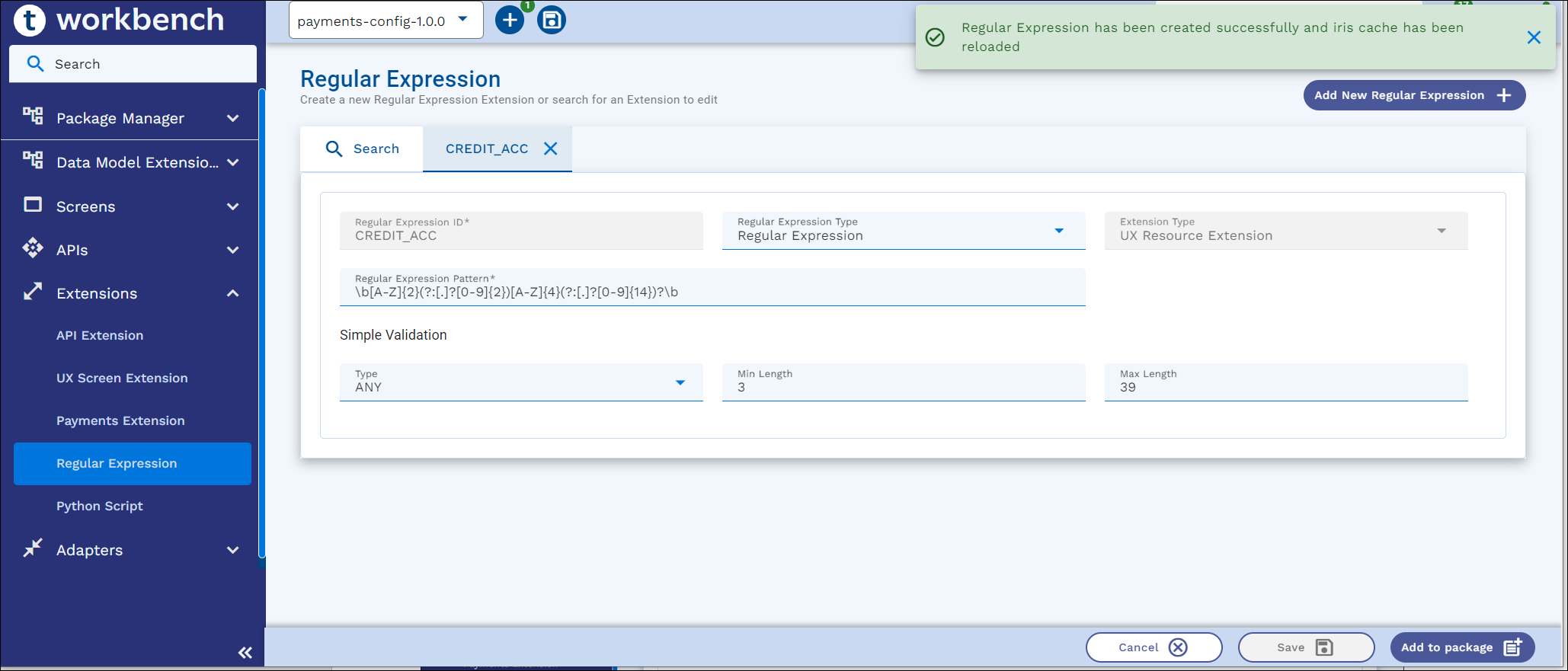This screenshot has width=1568, height=671.
Task: Close the CREDIT_ACC tab
Action: [x=551, y=149]
